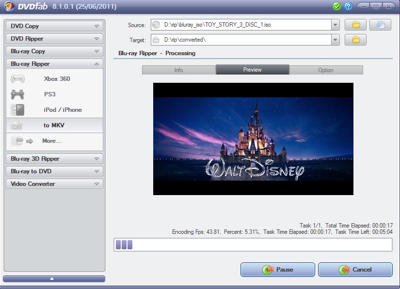The width and height of the screenshot is (400, 289).
Task: Select the iPod / iPhone device icon
Action: [x=18, y=109]
